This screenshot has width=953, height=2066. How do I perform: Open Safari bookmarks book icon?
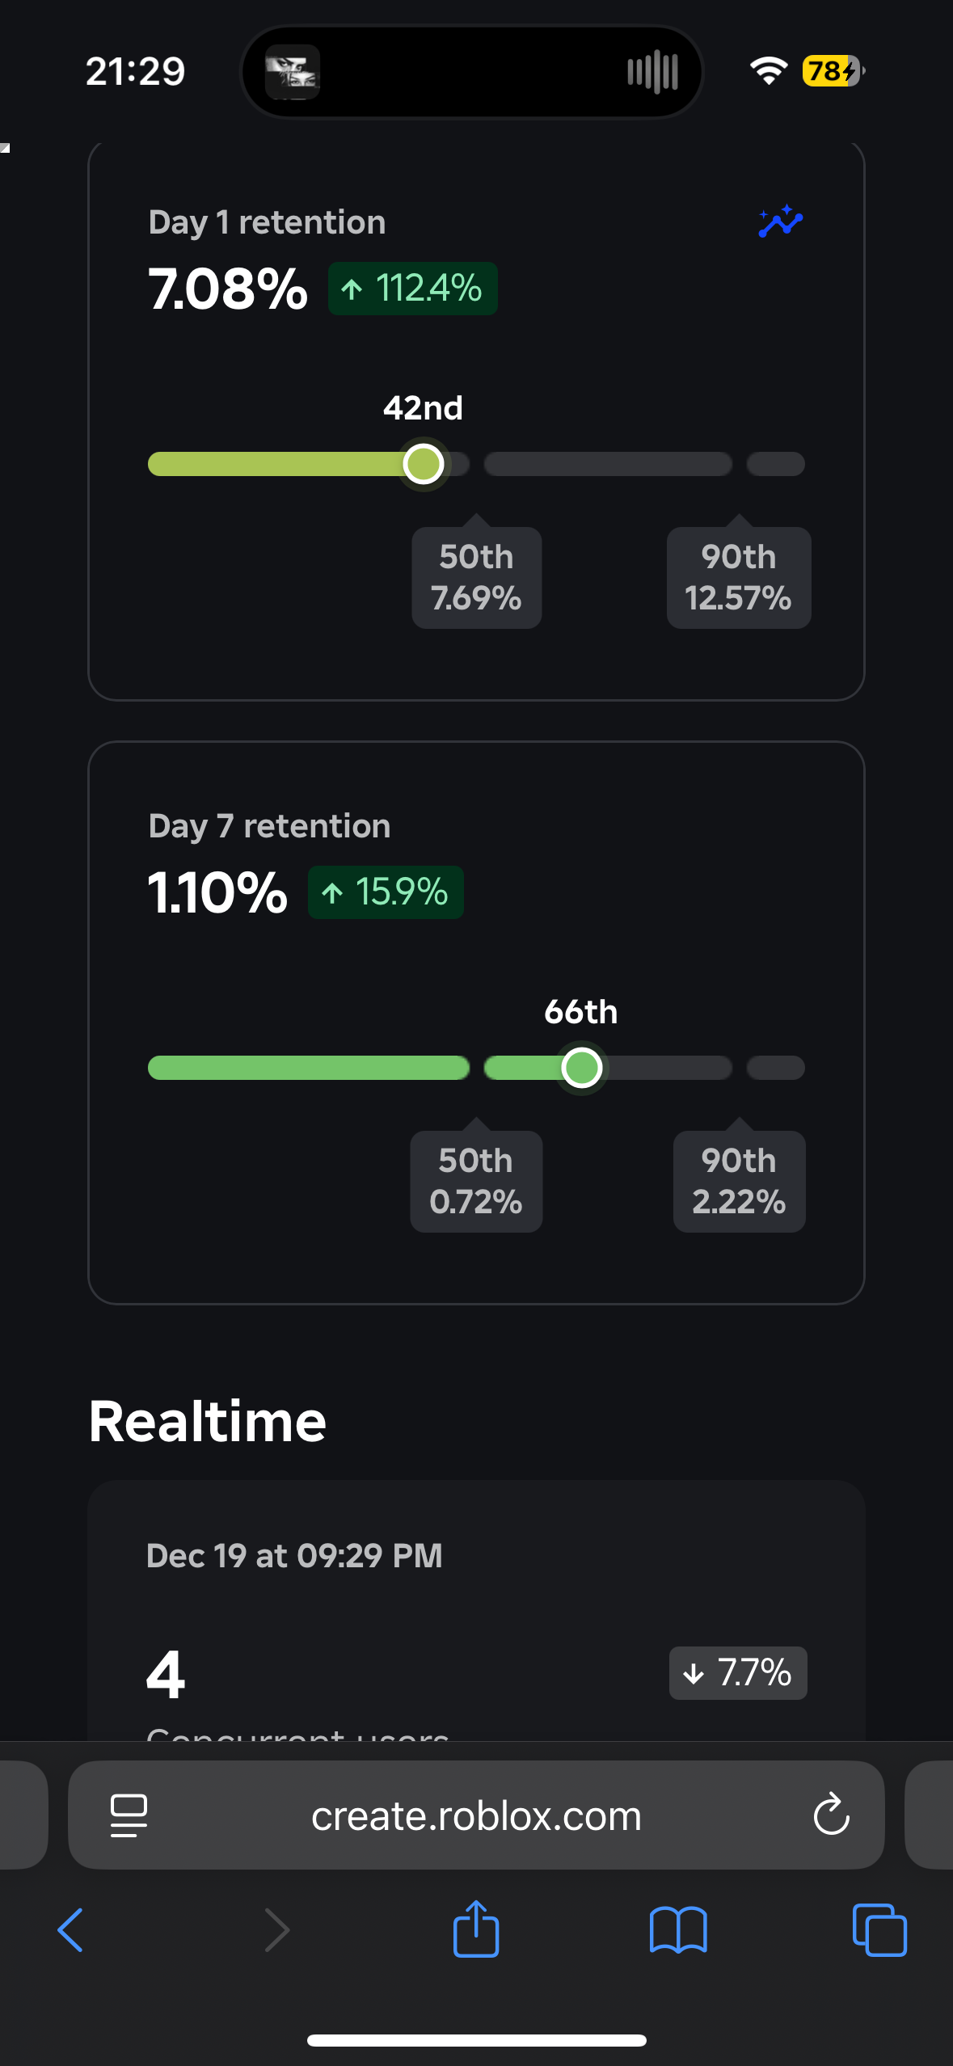678,1930
